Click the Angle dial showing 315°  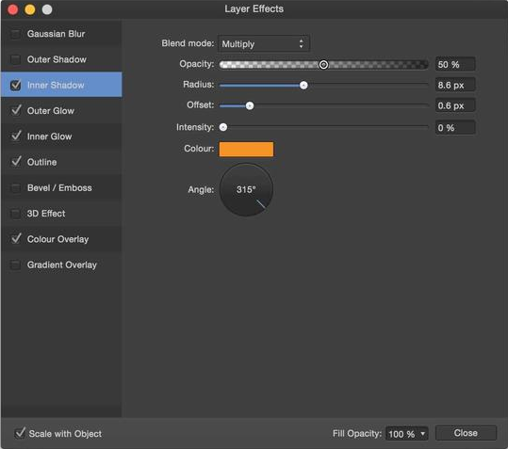click(x=246, y=189)
